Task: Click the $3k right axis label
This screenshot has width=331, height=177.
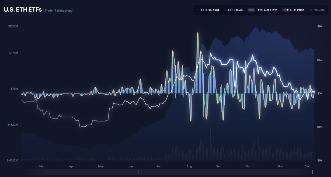Action: pos(320,93)
